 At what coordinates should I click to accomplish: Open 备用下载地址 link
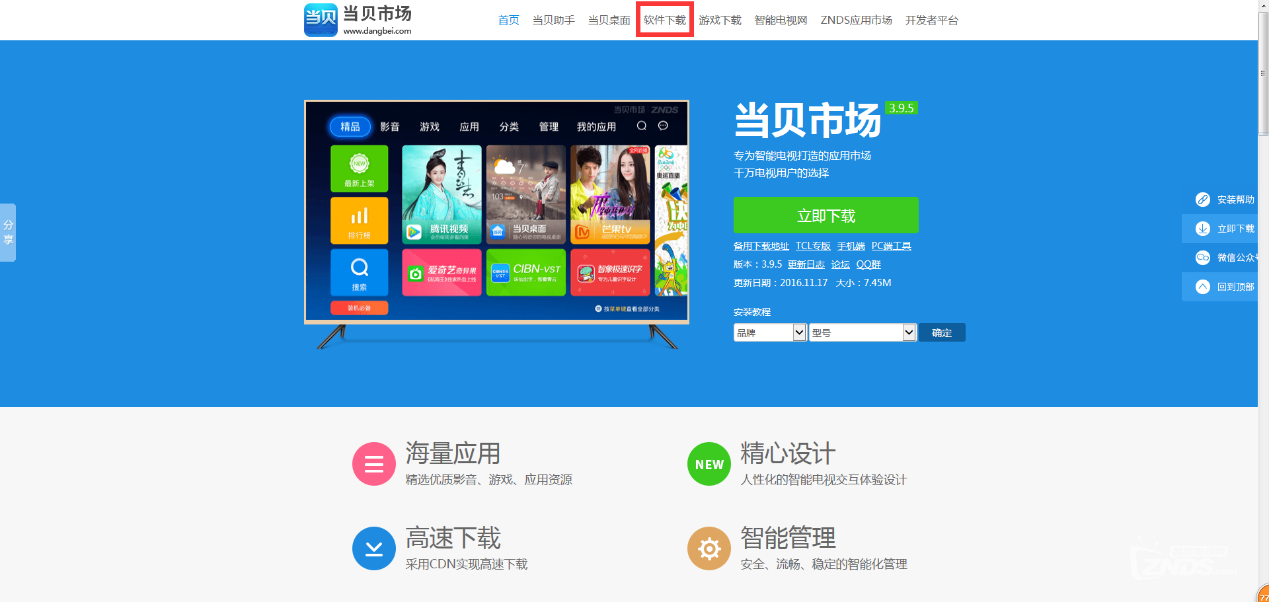761,246
